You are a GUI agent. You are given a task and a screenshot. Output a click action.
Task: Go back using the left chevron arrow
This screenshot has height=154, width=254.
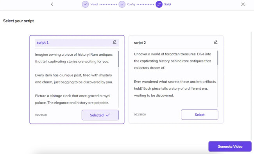pos(52,4)
